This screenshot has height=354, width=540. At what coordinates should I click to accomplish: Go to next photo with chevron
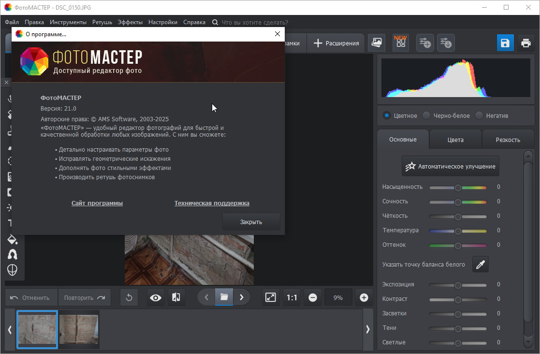(x=242, y=297)
